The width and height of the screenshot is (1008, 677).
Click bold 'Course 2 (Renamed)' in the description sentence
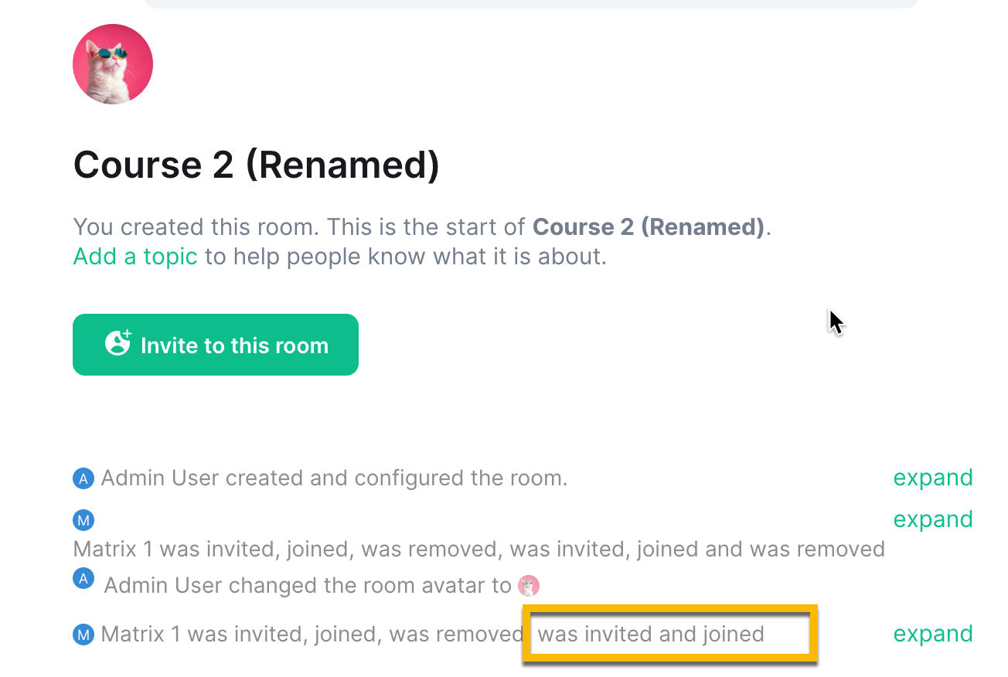click(x=649, y=227)
